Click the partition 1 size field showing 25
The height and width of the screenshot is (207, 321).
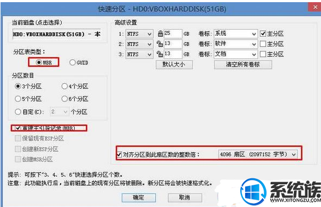(173, 34)
